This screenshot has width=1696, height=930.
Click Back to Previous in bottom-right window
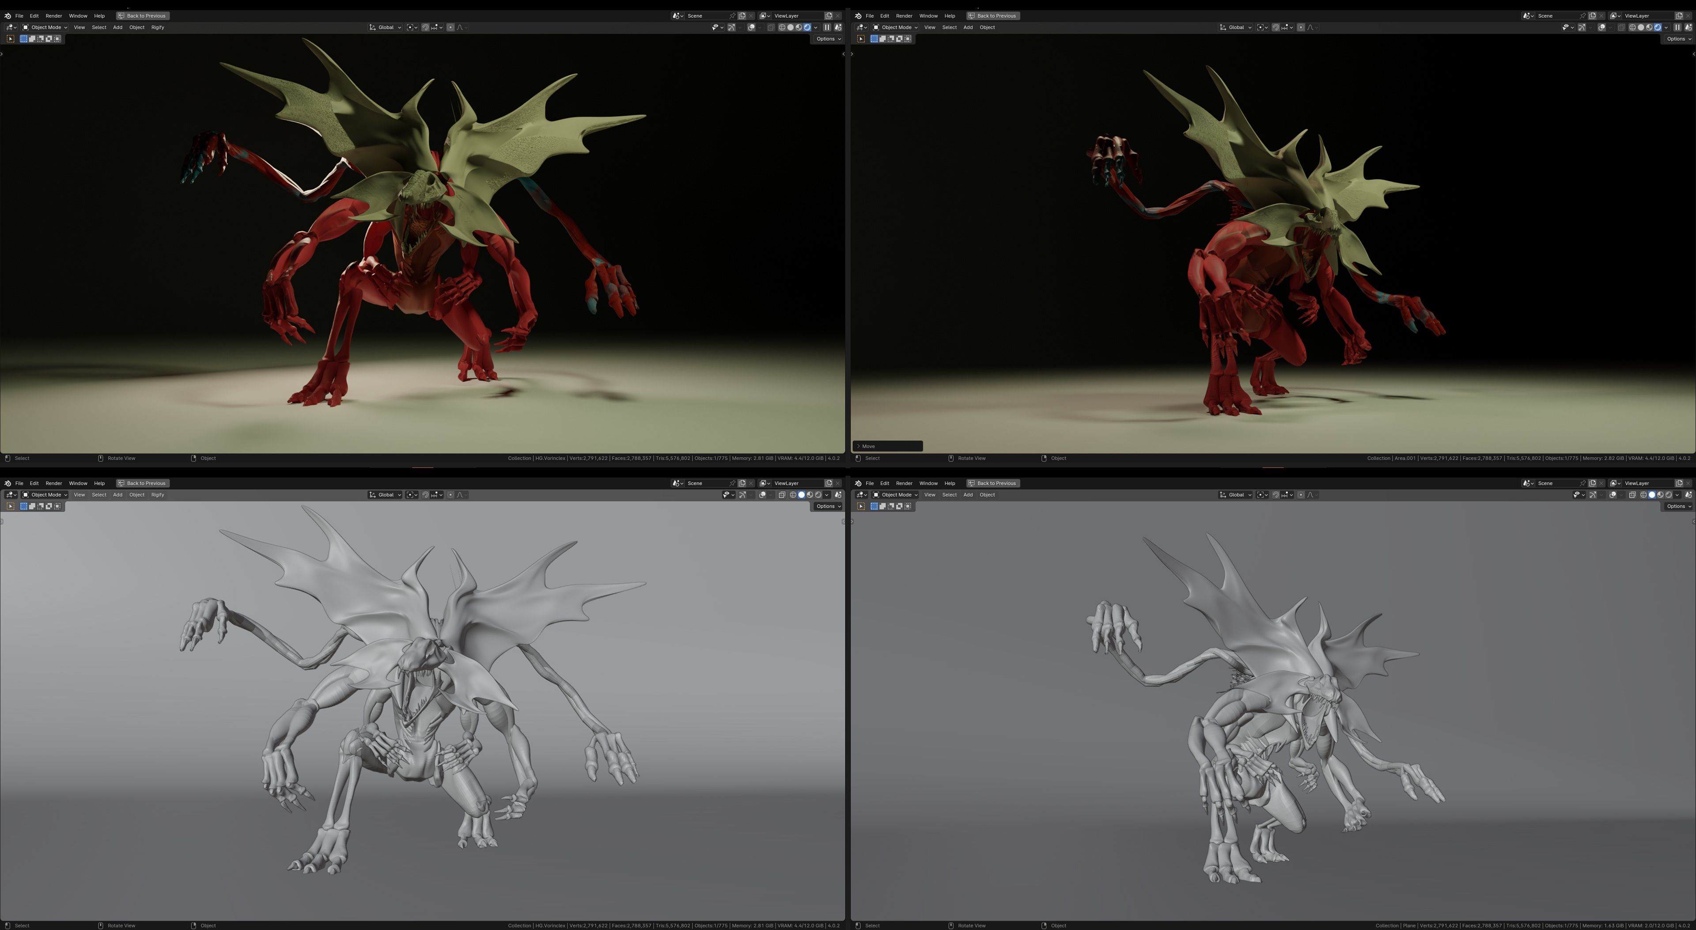(993, 483)
